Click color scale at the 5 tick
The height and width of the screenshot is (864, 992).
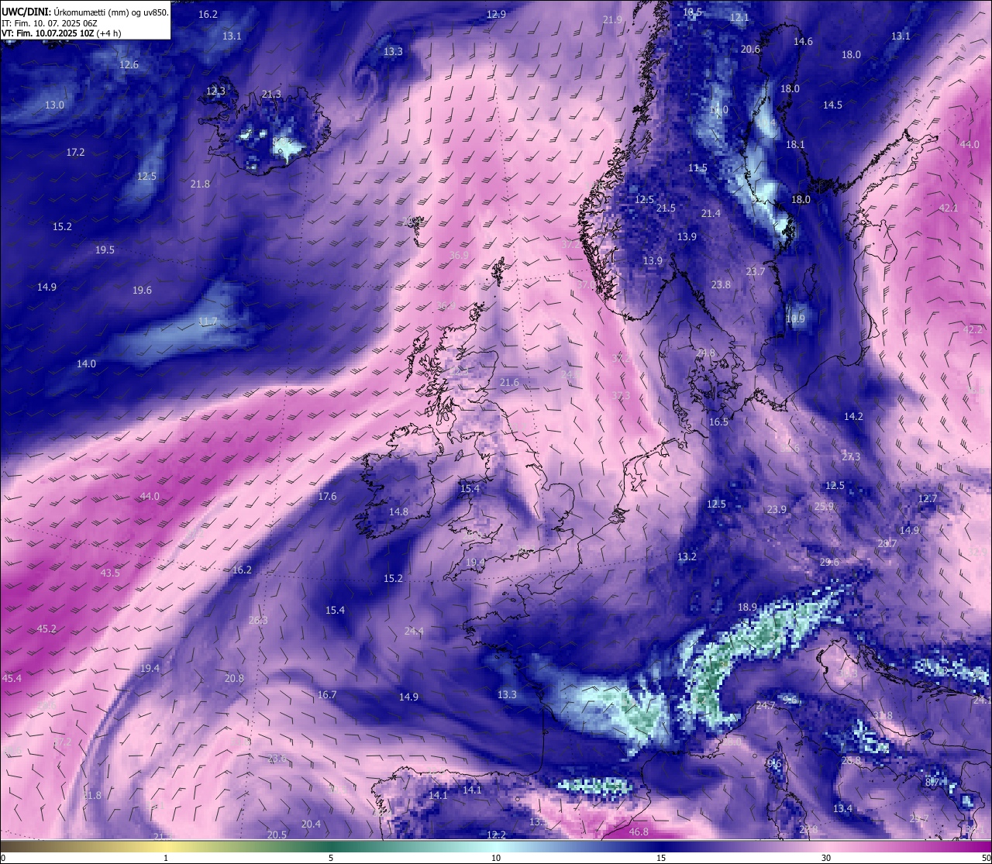point(331,857)
